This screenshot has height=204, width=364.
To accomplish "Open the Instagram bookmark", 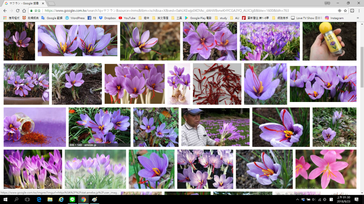I will point(334,18).
